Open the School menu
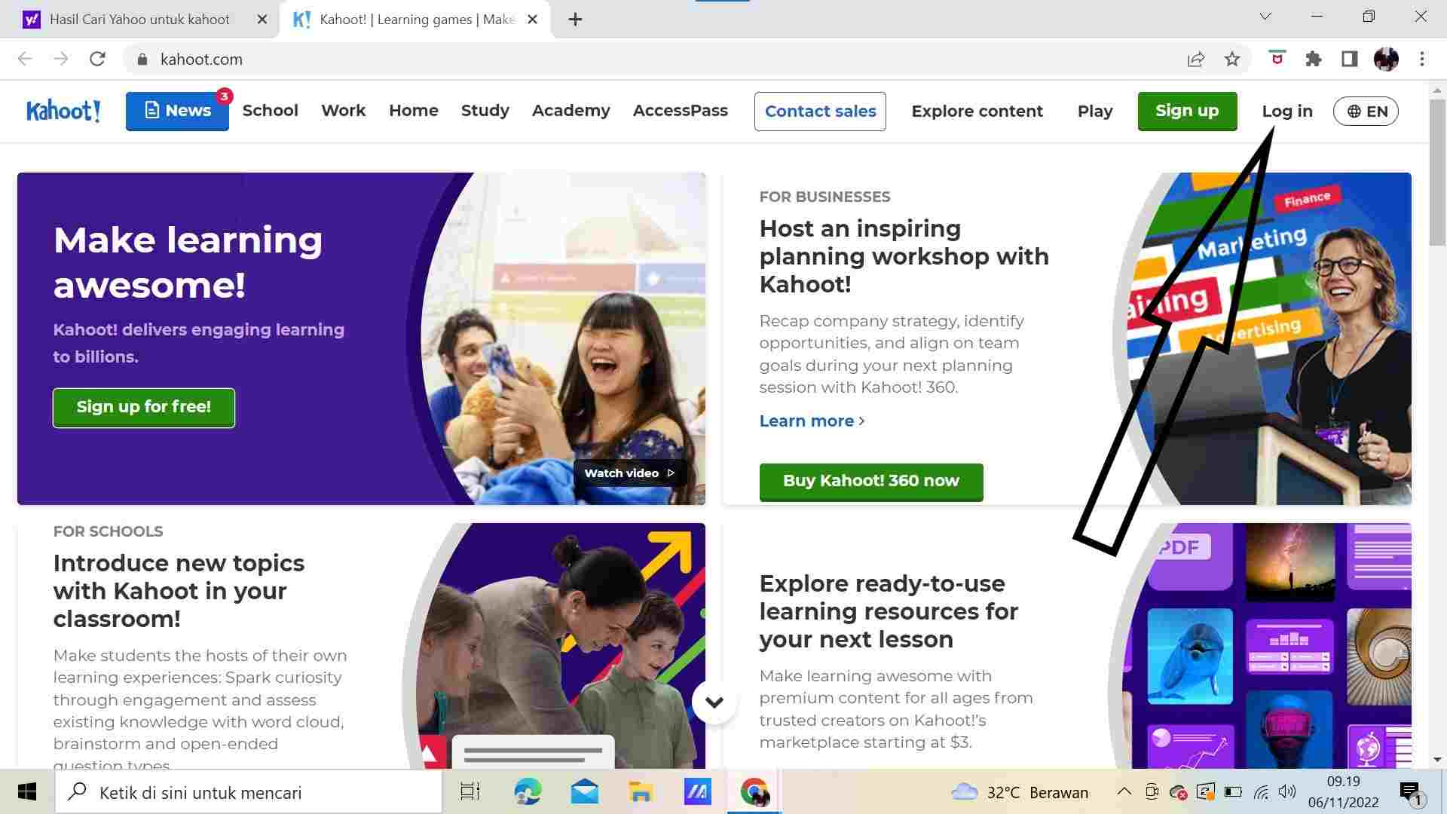The height and width of the screenshot is (814, 1447). (x=270, y=111)
